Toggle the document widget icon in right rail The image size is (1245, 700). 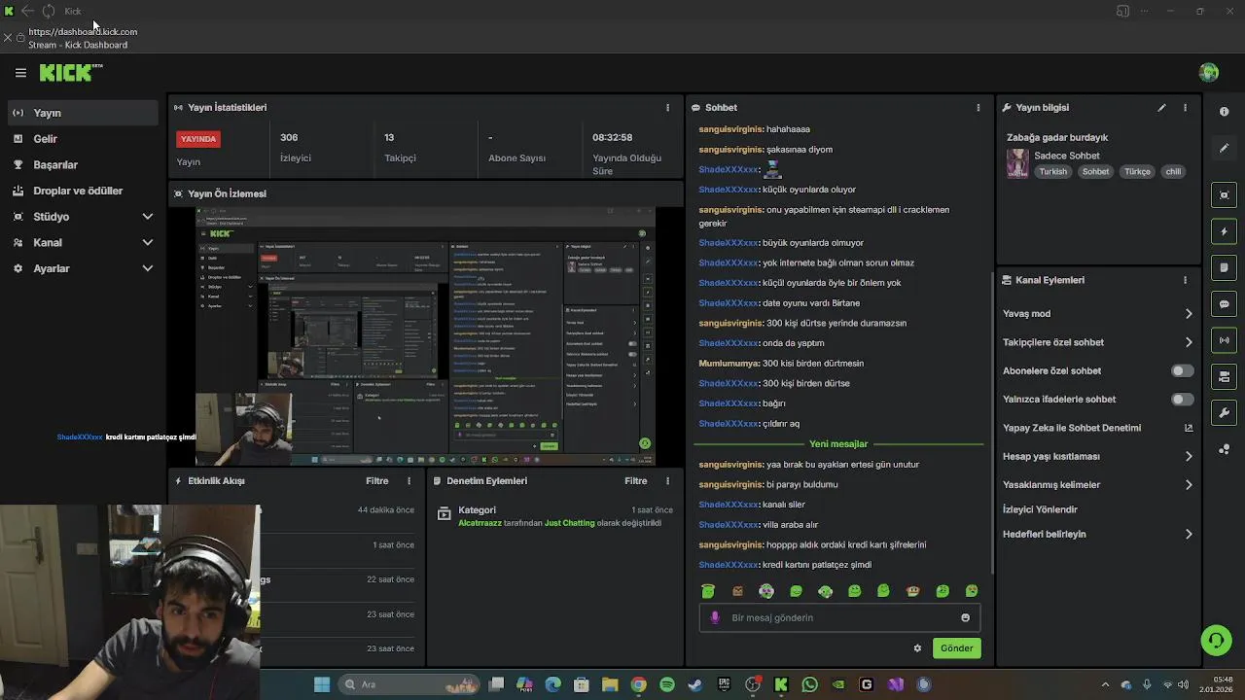pyautogui.click(x=1224, y=267)
